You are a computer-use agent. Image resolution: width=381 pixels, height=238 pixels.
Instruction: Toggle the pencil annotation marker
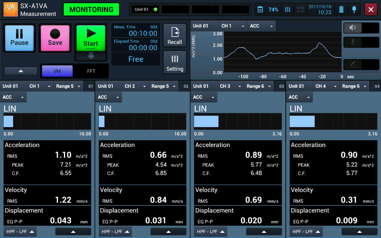click(x=361, y=64)
